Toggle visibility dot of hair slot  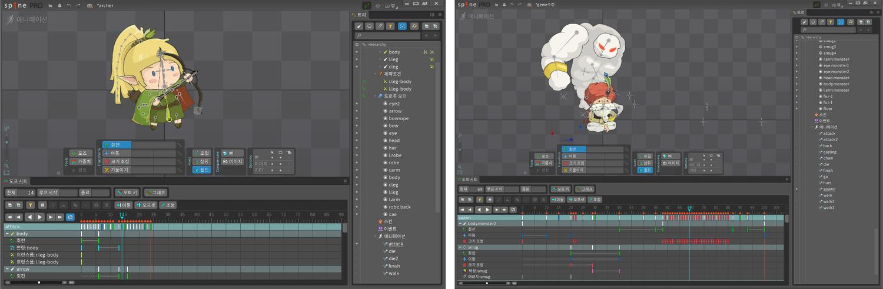pos(357,148)
